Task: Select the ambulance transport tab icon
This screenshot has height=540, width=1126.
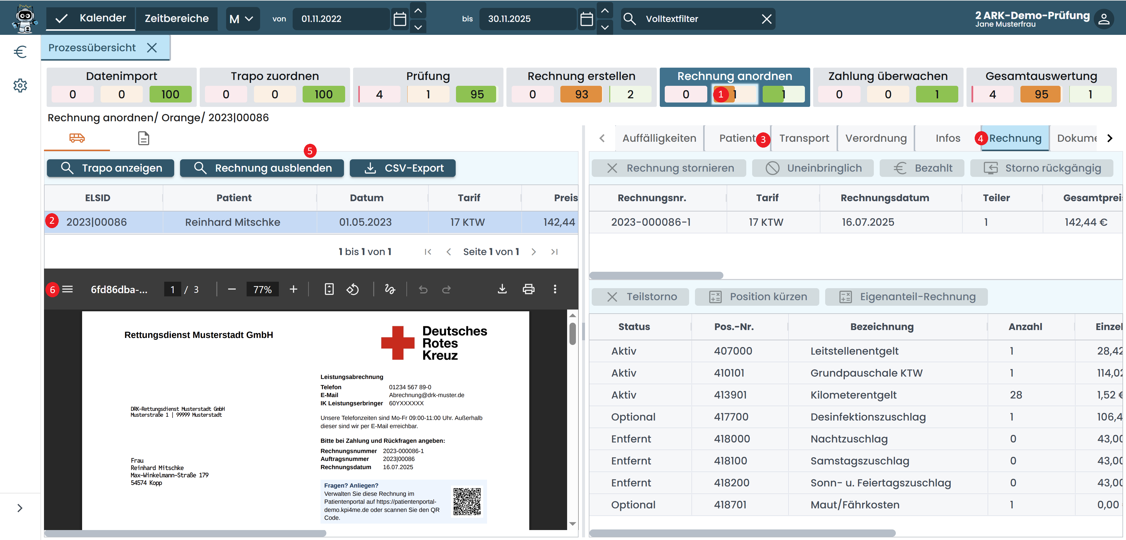Action: pyautogui.click(x=77, y=138)
